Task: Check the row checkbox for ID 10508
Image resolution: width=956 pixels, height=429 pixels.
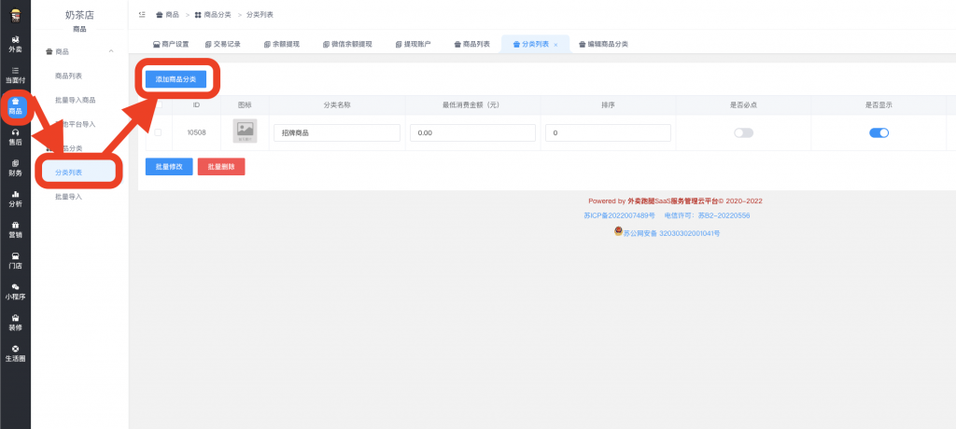Action: pos(157,132)
